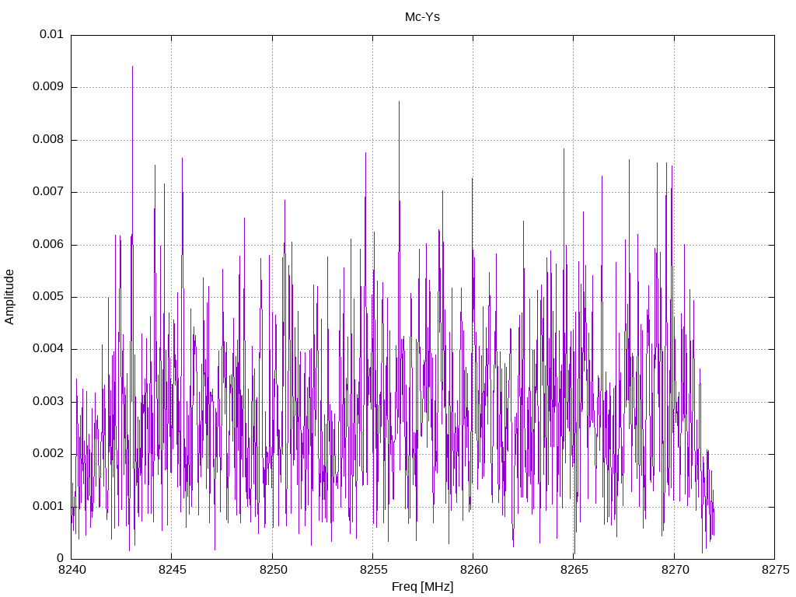Click the x-axis tick label 8250
The height and width of the screenshot is (597, 796).
273,570
